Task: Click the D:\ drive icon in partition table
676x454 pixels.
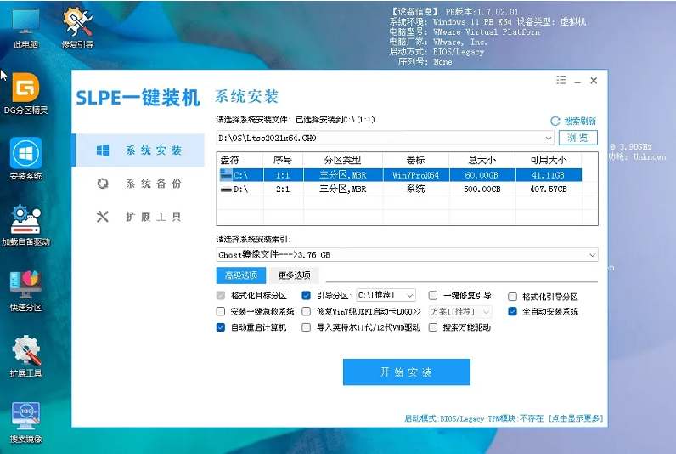Action: click(x=226, y=190)
